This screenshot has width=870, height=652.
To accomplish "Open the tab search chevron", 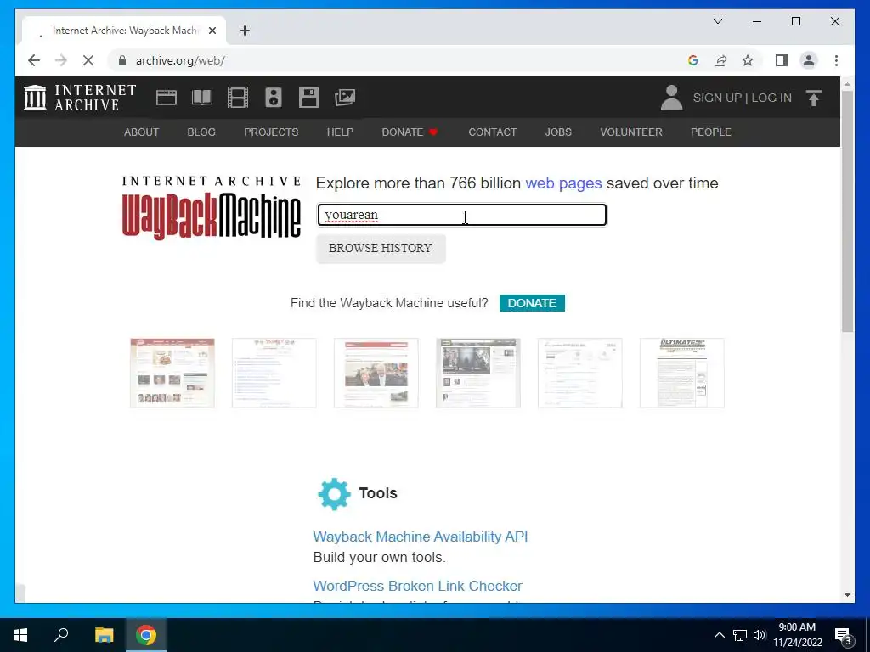I will point(717,21).
